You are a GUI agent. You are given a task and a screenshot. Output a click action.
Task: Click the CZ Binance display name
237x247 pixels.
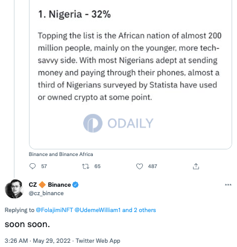tap(49, 185)
